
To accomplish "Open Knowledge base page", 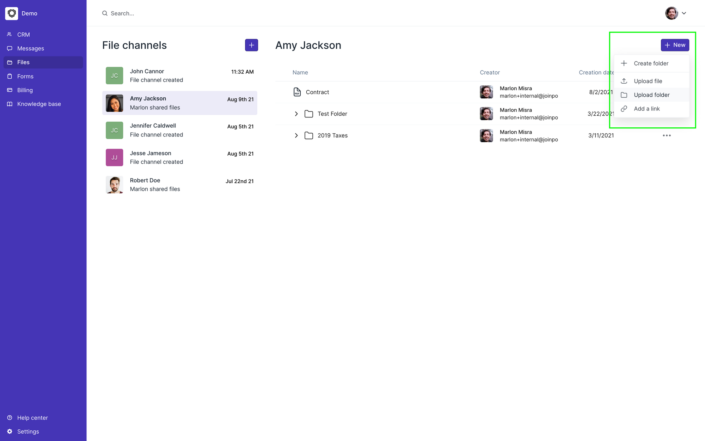I will (x=39, y=104).
